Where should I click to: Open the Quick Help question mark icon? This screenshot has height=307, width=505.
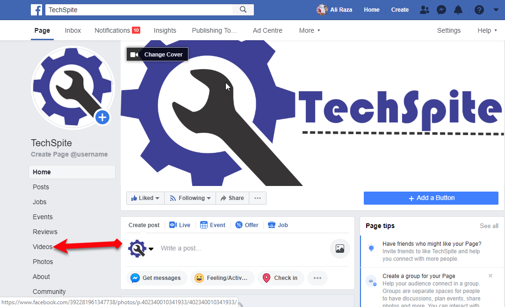tap(479, 10)
